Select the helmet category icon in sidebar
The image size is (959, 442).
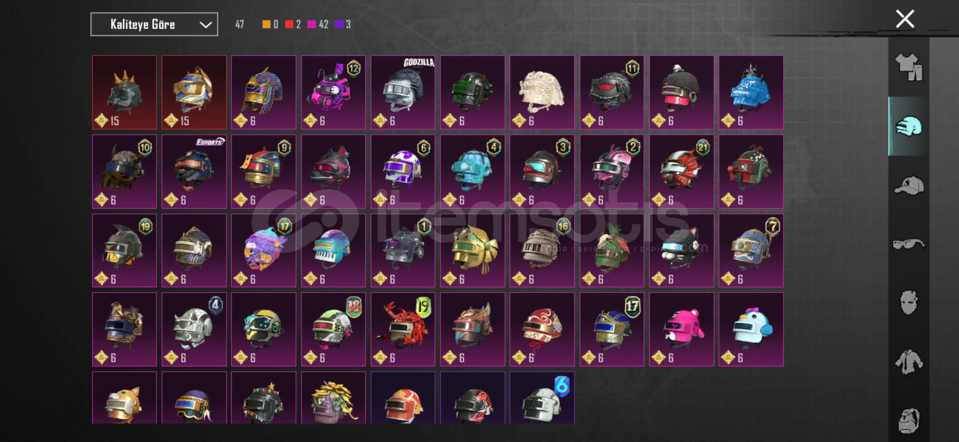coord(909,126)
